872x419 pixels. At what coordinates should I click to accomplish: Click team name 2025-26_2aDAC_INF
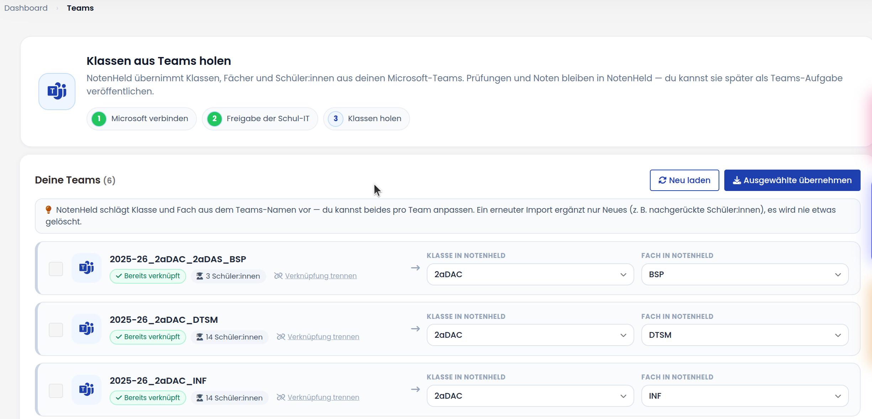click(x=158, y=381)
